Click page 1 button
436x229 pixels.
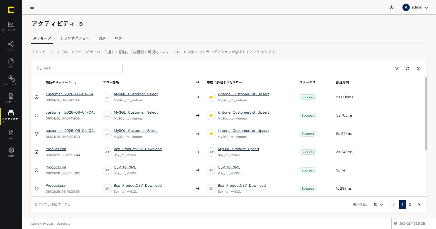403,205
